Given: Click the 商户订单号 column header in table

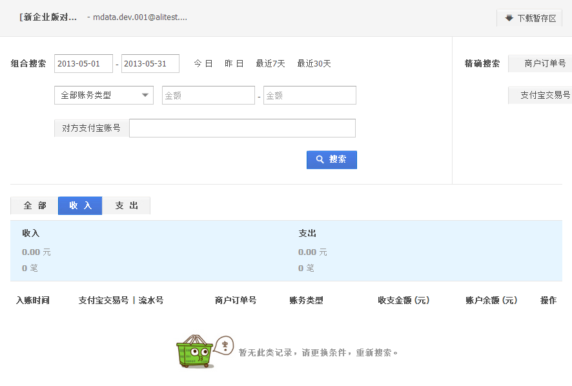Looking at the screenshot, I should 236,300.
